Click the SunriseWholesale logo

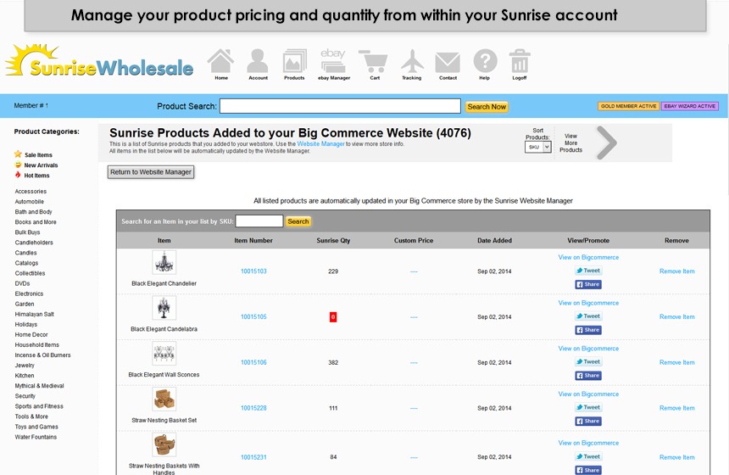pos(99,61)
